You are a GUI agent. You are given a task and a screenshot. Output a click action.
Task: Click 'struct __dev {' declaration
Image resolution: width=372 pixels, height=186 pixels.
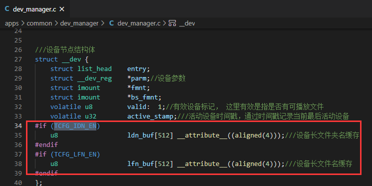tap(62, 59)
